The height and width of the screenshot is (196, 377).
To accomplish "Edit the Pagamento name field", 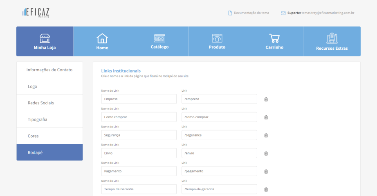I will pos(139,171).
